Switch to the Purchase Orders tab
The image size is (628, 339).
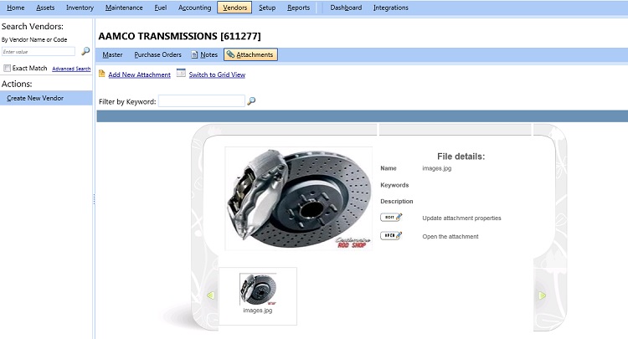[157, 54]
